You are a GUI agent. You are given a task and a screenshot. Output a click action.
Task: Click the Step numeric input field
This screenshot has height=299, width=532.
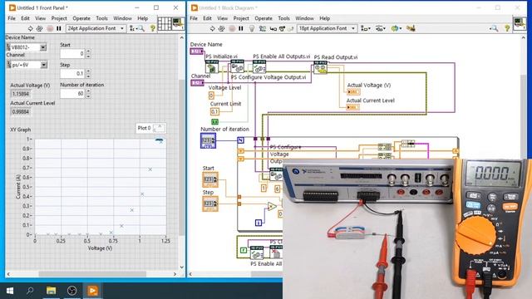pos(72,73)
